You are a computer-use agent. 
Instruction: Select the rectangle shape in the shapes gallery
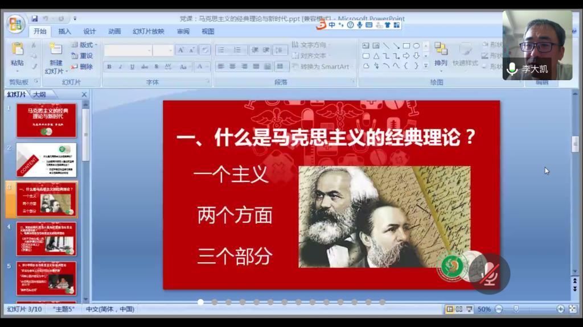tap(407, 45)
